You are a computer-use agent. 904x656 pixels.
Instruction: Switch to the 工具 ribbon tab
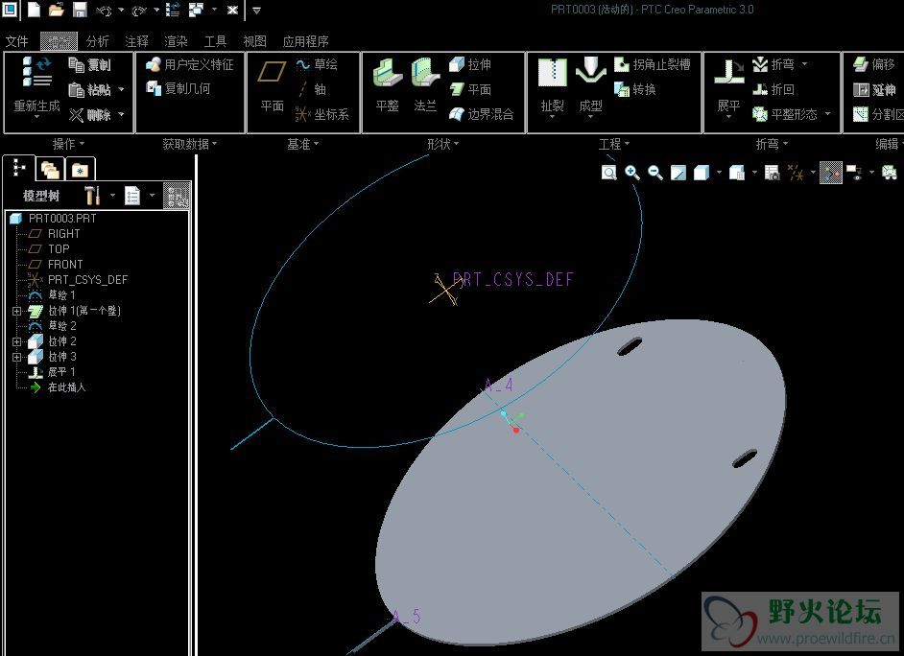pyautogui.click(x=215, y=41)
